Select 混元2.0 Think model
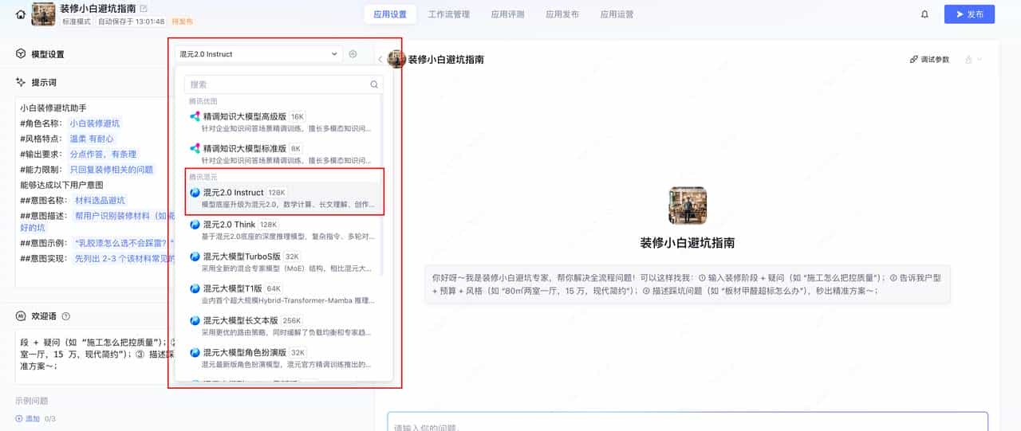This screenshot has height=431, width=1021. tap(283, 229)
